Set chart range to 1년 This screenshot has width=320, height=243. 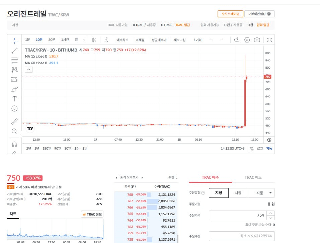[x=37, y=149]
